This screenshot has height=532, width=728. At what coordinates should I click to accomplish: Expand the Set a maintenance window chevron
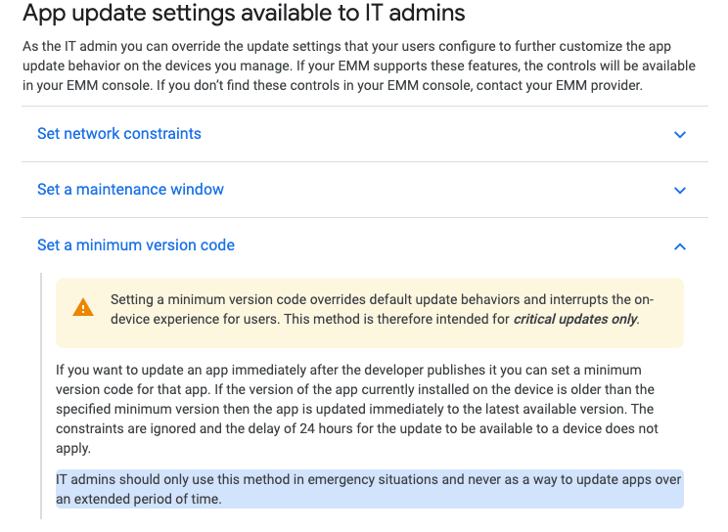680,190
